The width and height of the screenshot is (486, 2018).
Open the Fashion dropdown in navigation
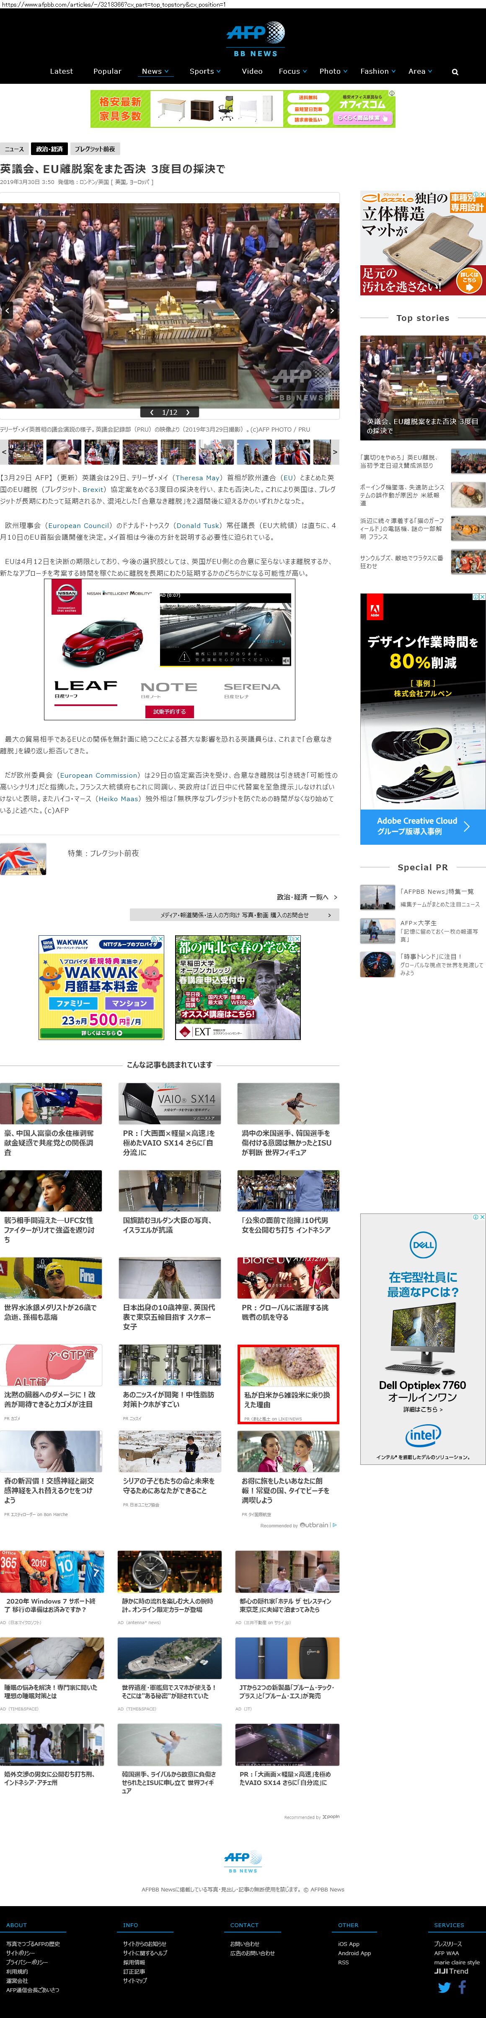(x=378, y=71)
